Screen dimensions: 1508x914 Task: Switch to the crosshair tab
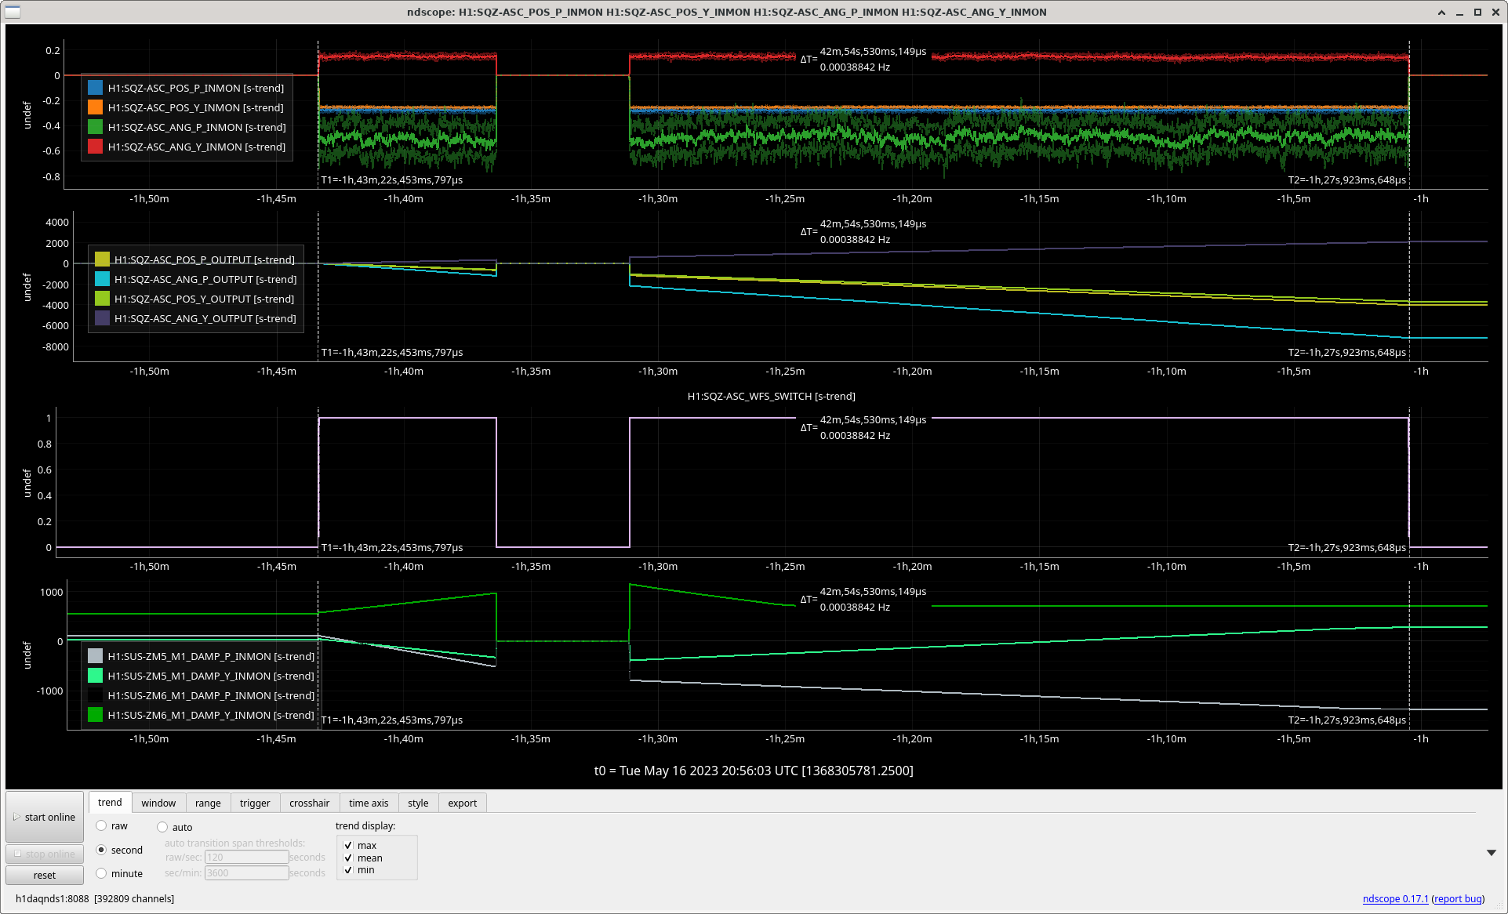click(309, 803)
